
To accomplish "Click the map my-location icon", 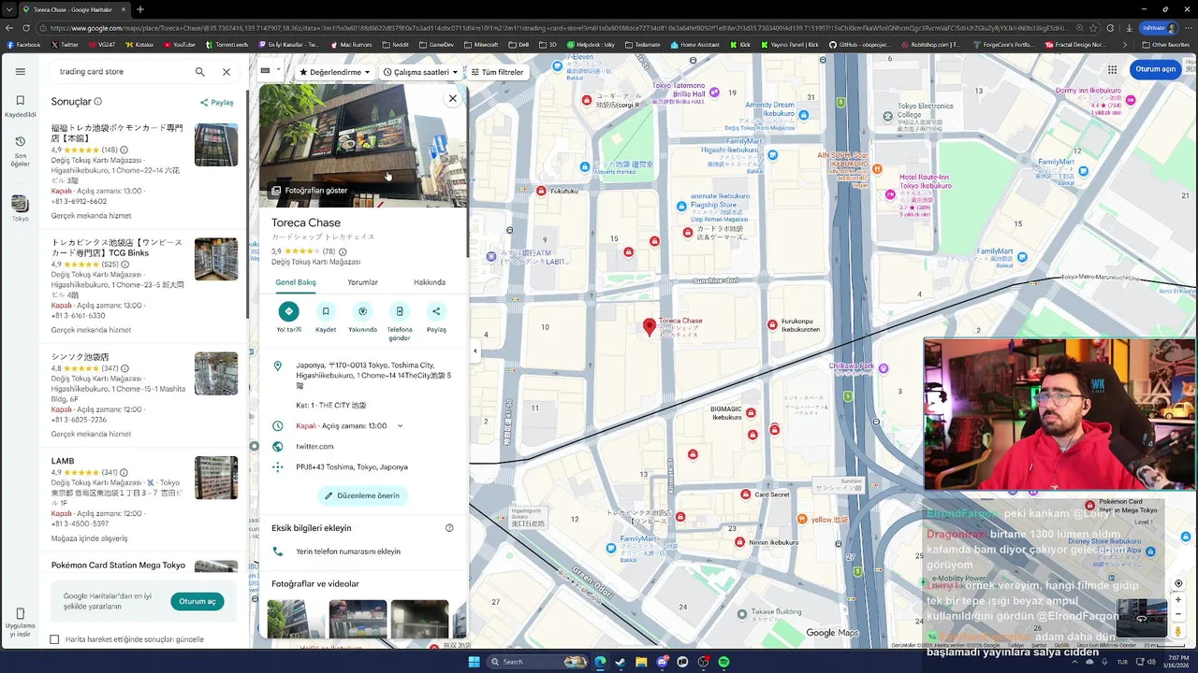I will (x=1178, y=583).
